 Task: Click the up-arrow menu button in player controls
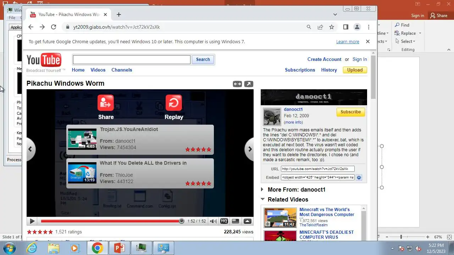[248, 221]
